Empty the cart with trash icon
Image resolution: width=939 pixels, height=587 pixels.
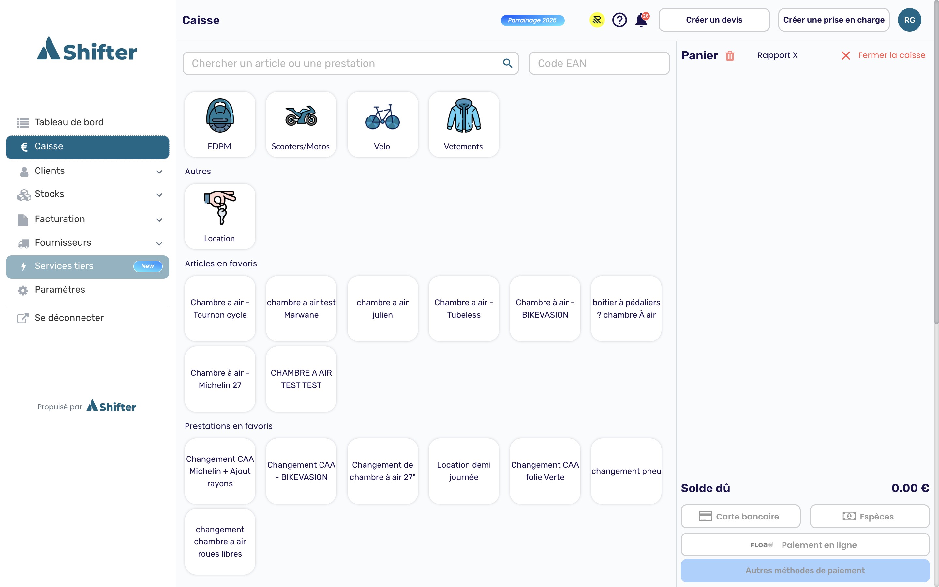point(730,56)
